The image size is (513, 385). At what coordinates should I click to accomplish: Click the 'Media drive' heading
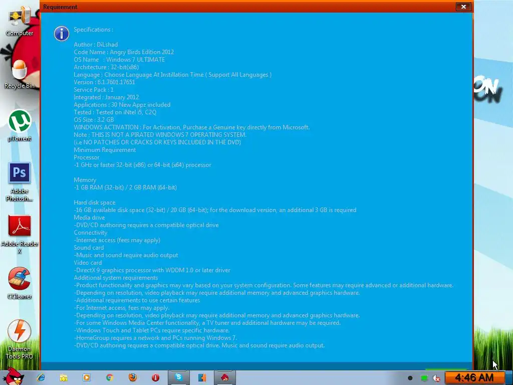[89, 218]
